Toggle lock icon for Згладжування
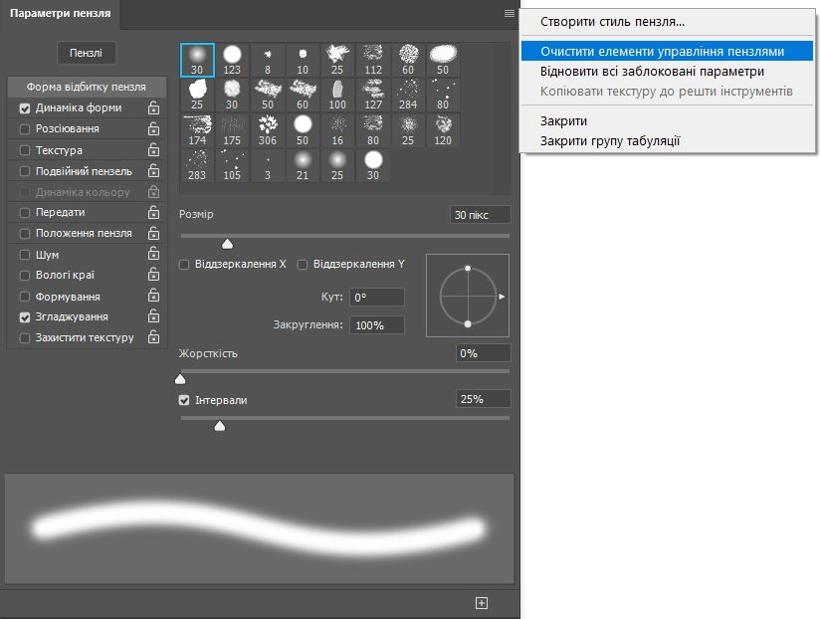Image resolution: width=820 pixels, height=619 pixels. 153,316
